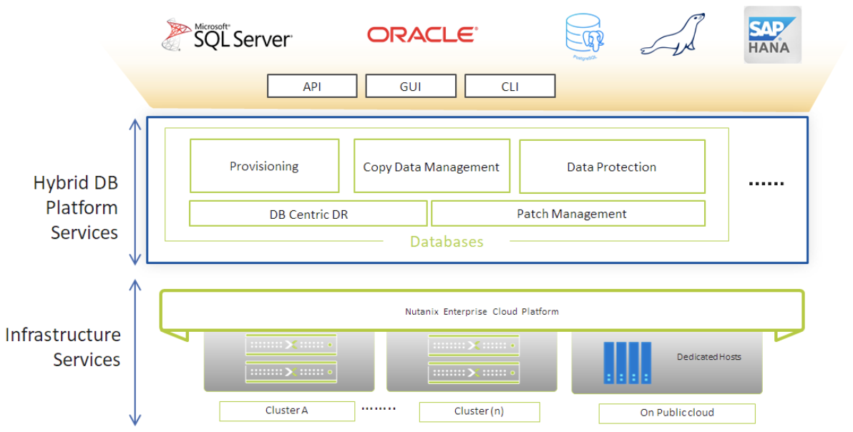Open the Provisioning service box

(264, 166)
